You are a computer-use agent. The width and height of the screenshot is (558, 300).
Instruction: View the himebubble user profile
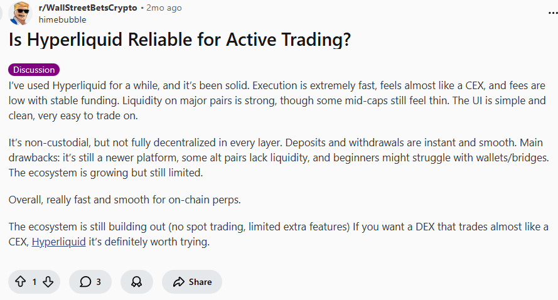[x=62, y=19]
